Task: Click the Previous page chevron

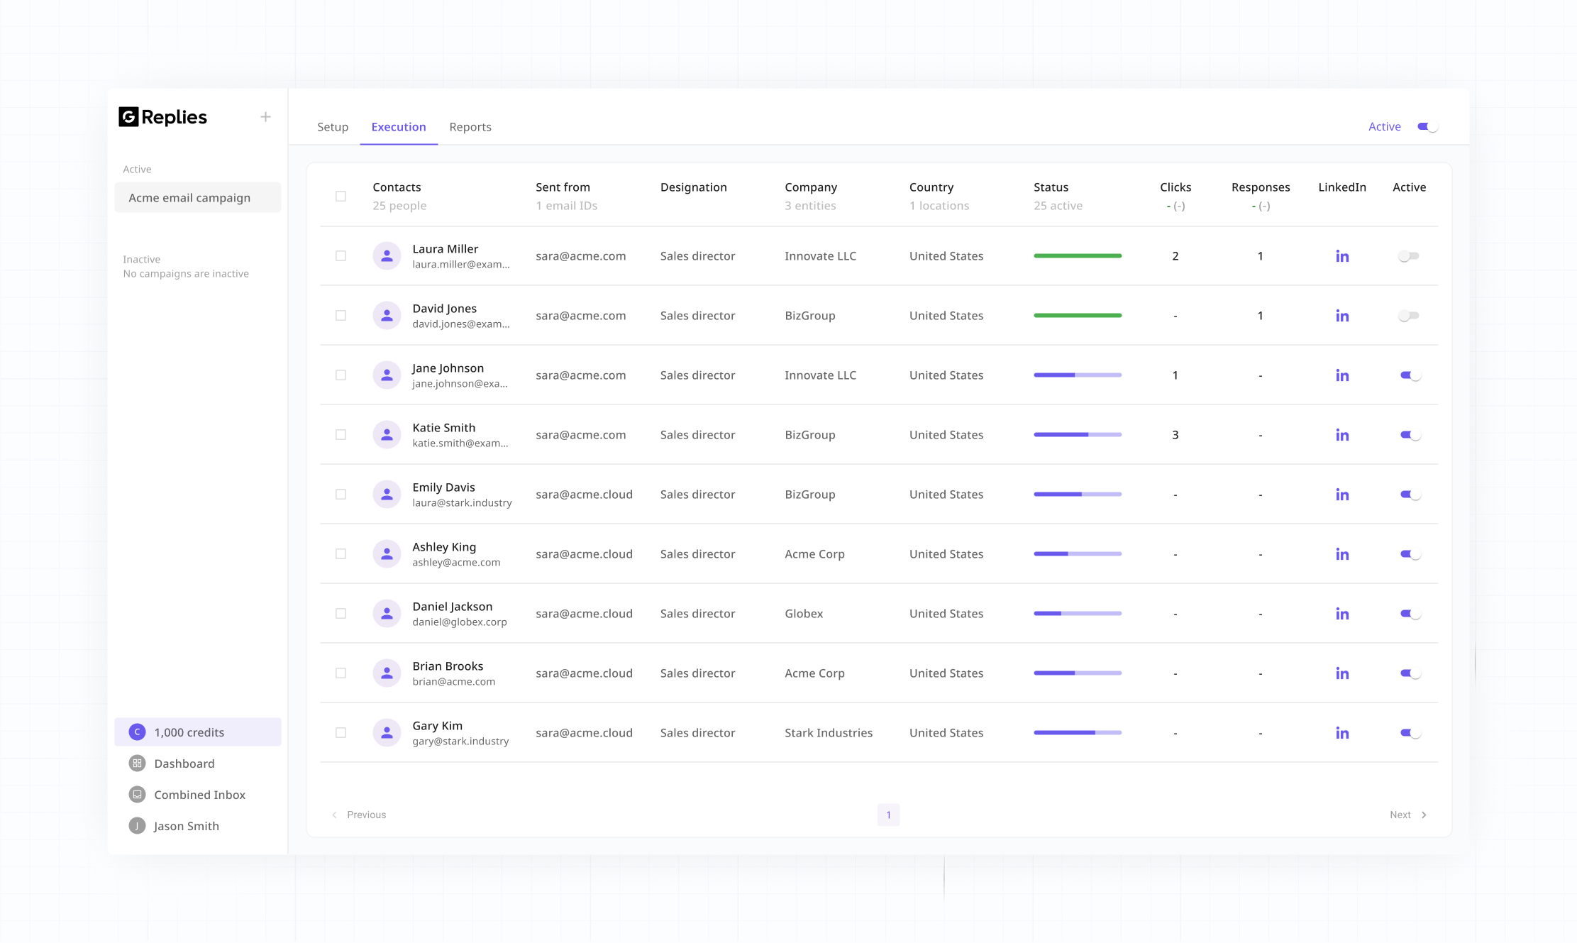Action: tap(335, 815)
